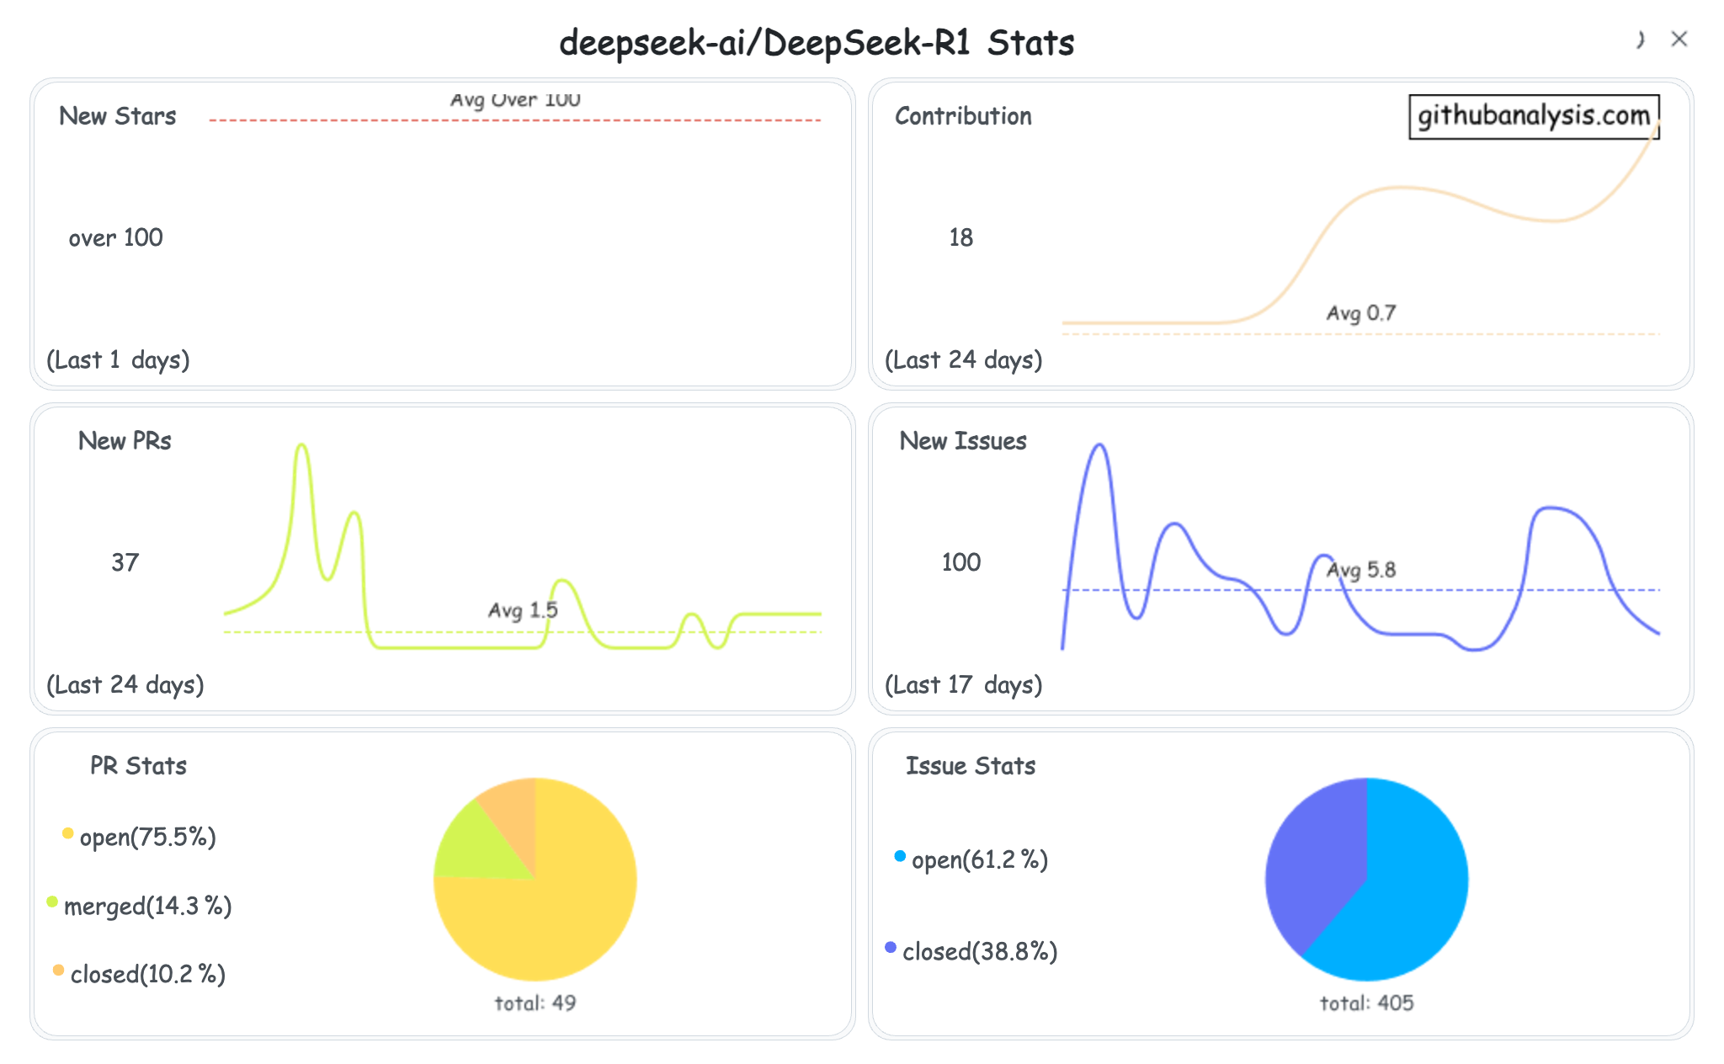This screenshot has height=1064, width=1724.
Task: Click the 'Avg 5.8' label
Action: click(1361, 571)
